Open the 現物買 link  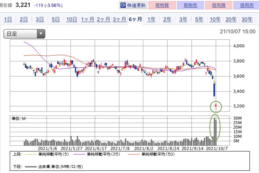click(x=162, y=5)
